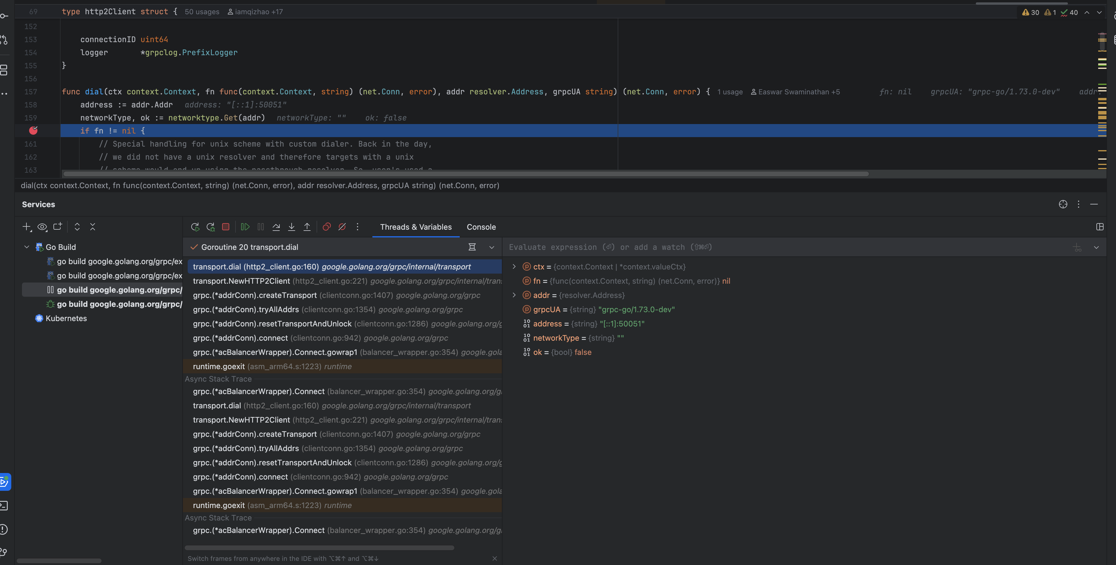
Task: Expand the ctx variable
Action: click(x=514, y=267)
